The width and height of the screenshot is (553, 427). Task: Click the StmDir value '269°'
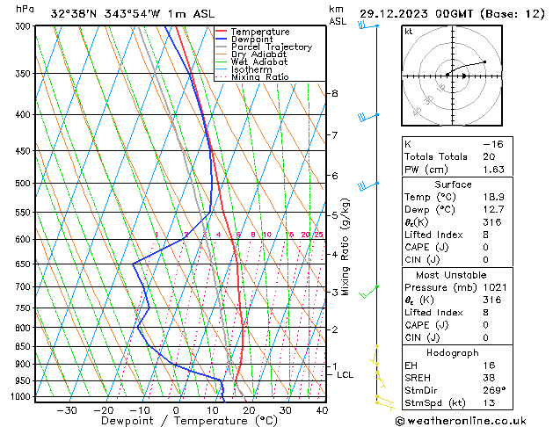(x=494, y=391)
